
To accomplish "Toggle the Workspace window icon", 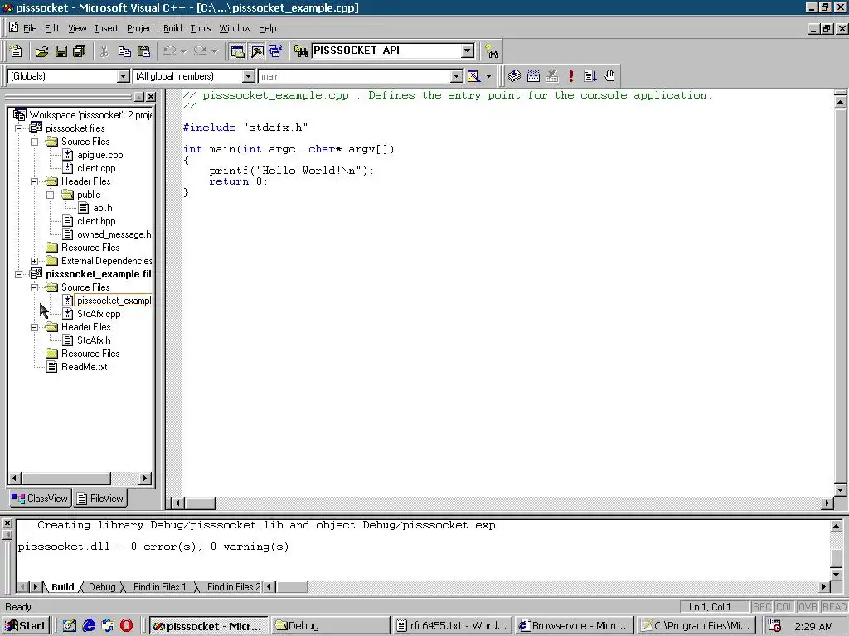I will (x=237, y=51).
